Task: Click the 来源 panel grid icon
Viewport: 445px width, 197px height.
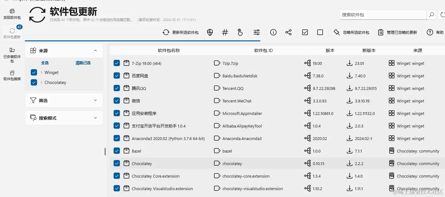Action: coord(33,50)
